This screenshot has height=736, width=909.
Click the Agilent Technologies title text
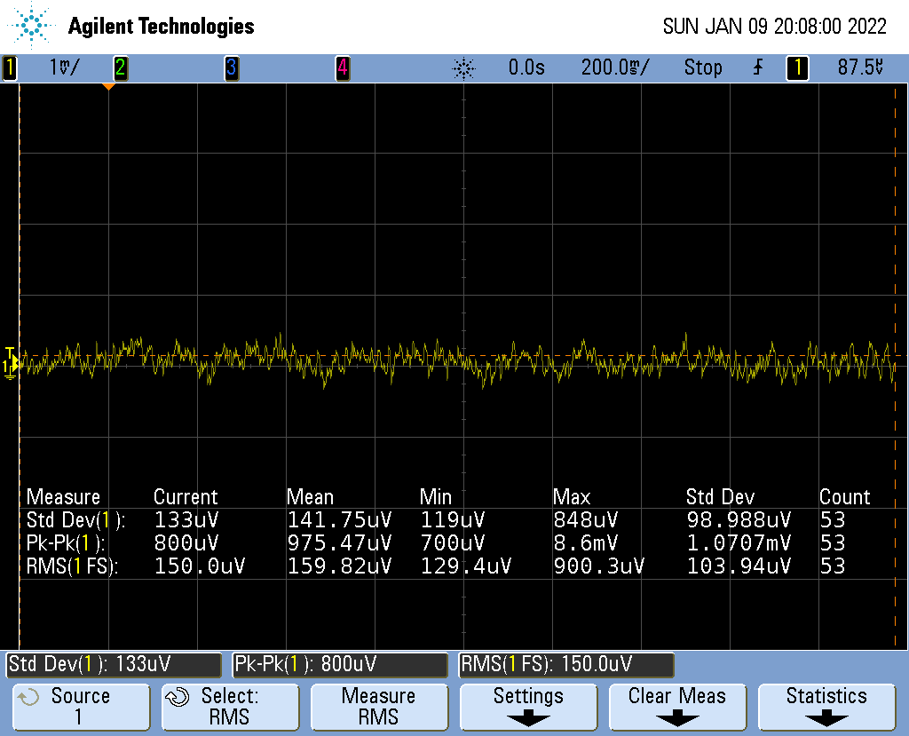tap(162, 27)
